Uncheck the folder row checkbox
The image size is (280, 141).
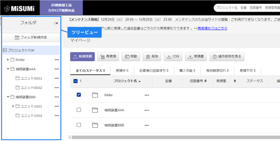pyautogui.click(x=79, y=95)
